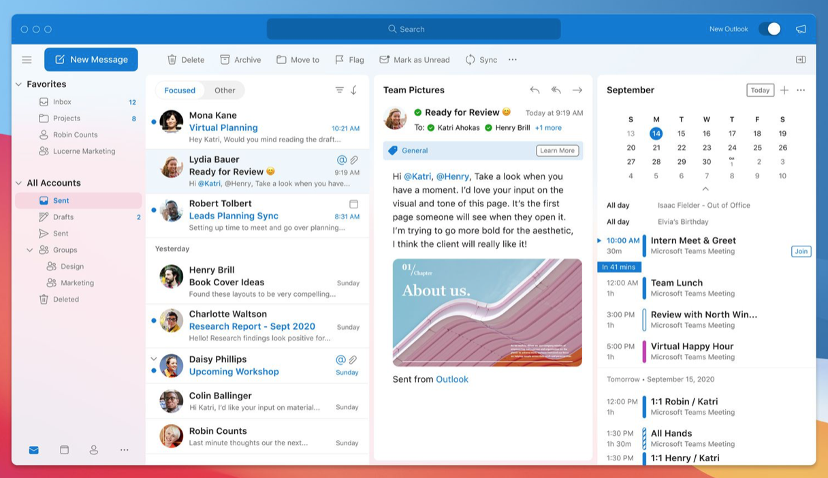Click the meeting icon on Robert Tolbert email
The height and width of the screenshot is (478, 828).
pos(354,204)
